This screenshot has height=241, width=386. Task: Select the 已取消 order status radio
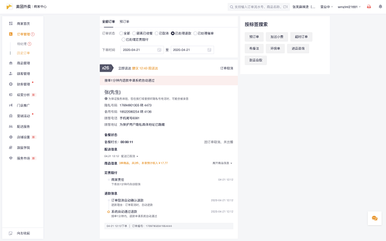click(156, 33)
